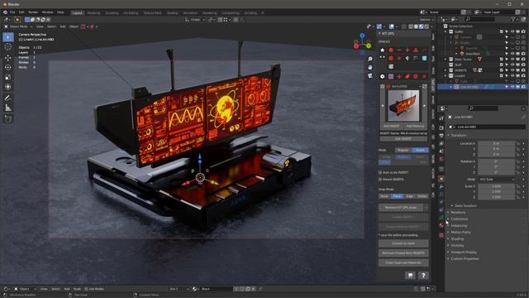Screen dimensions: 529x298
Task: Click the question mark help button
Action: click(423, 276)
